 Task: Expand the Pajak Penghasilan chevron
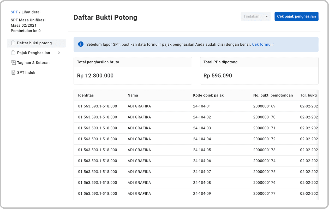point(59,53)
